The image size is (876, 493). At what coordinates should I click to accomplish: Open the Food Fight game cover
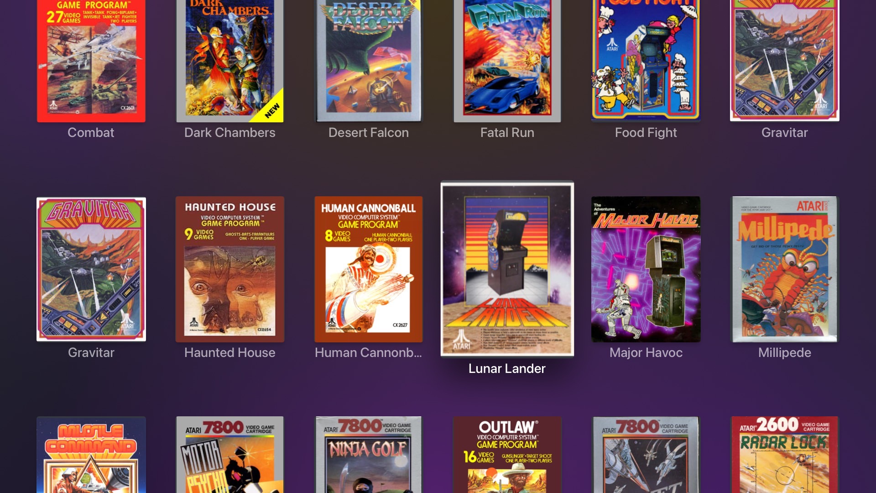click(646, 61)
